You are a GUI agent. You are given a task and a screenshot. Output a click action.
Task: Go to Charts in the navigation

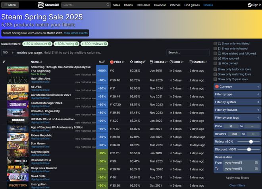(128, 5)
